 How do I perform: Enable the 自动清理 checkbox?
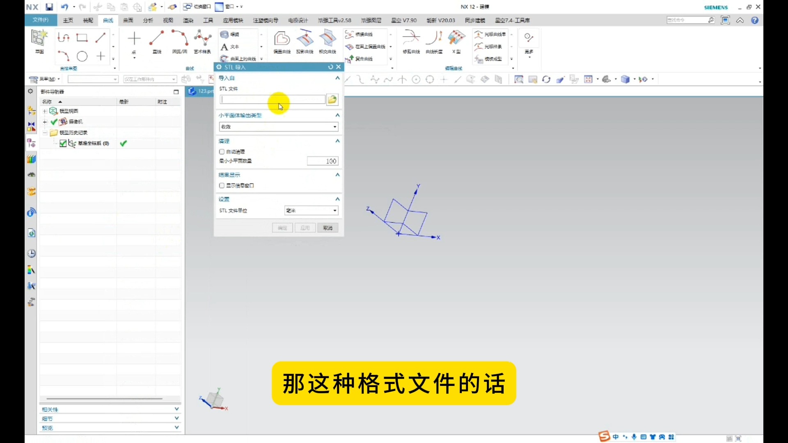point(222,151)
